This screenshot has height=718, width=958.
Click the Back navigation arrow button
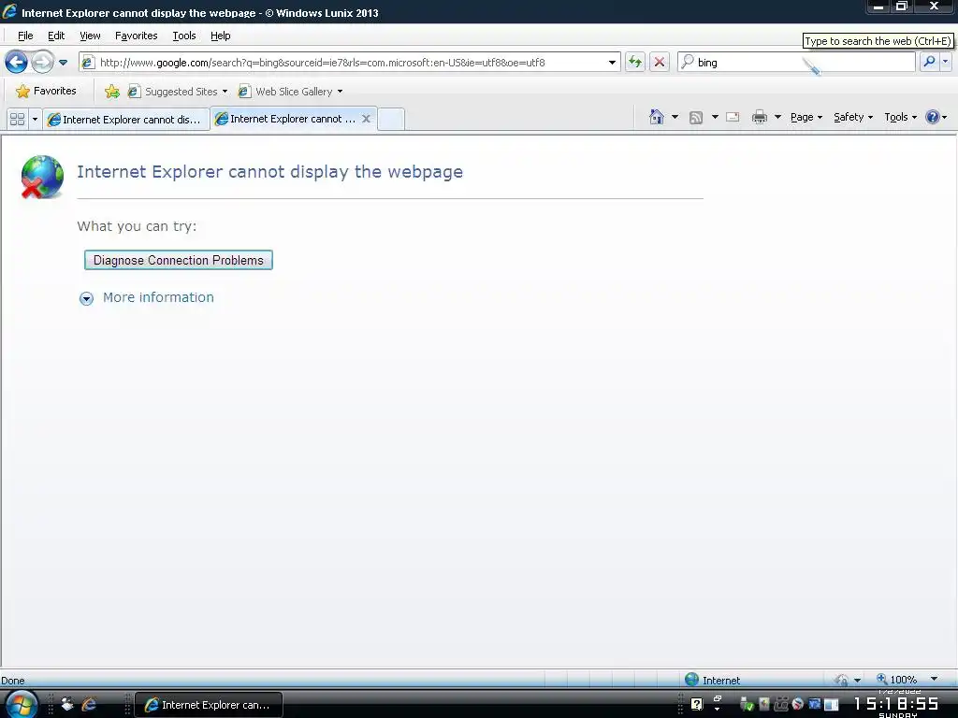tap(17, 62)
